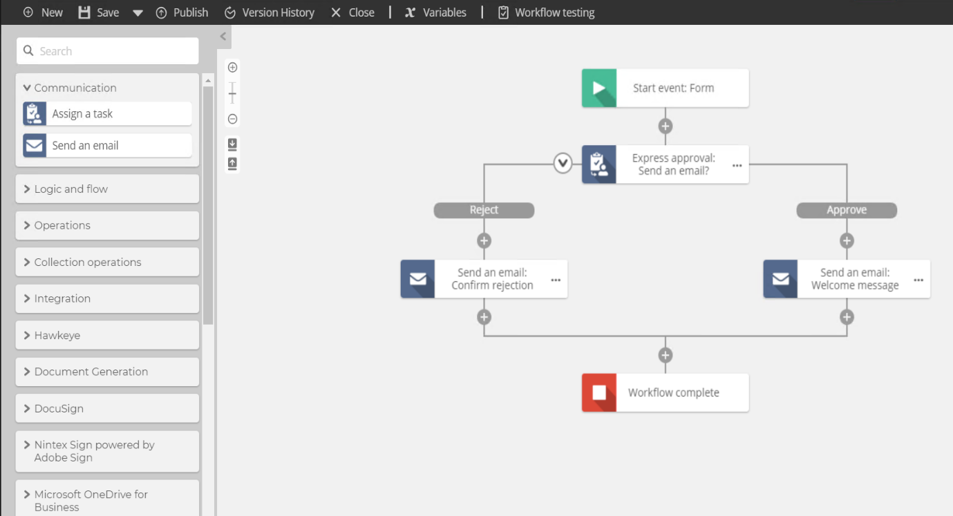Zoom in on the workflow canvas

click(232, 67)
